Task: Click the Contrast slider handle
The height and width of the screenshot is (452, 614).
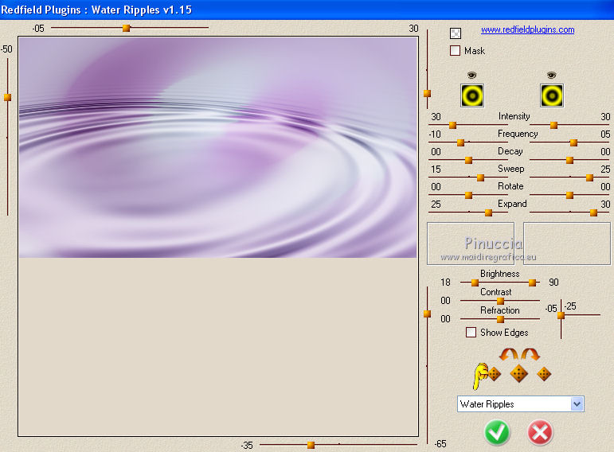Action: 500,301
